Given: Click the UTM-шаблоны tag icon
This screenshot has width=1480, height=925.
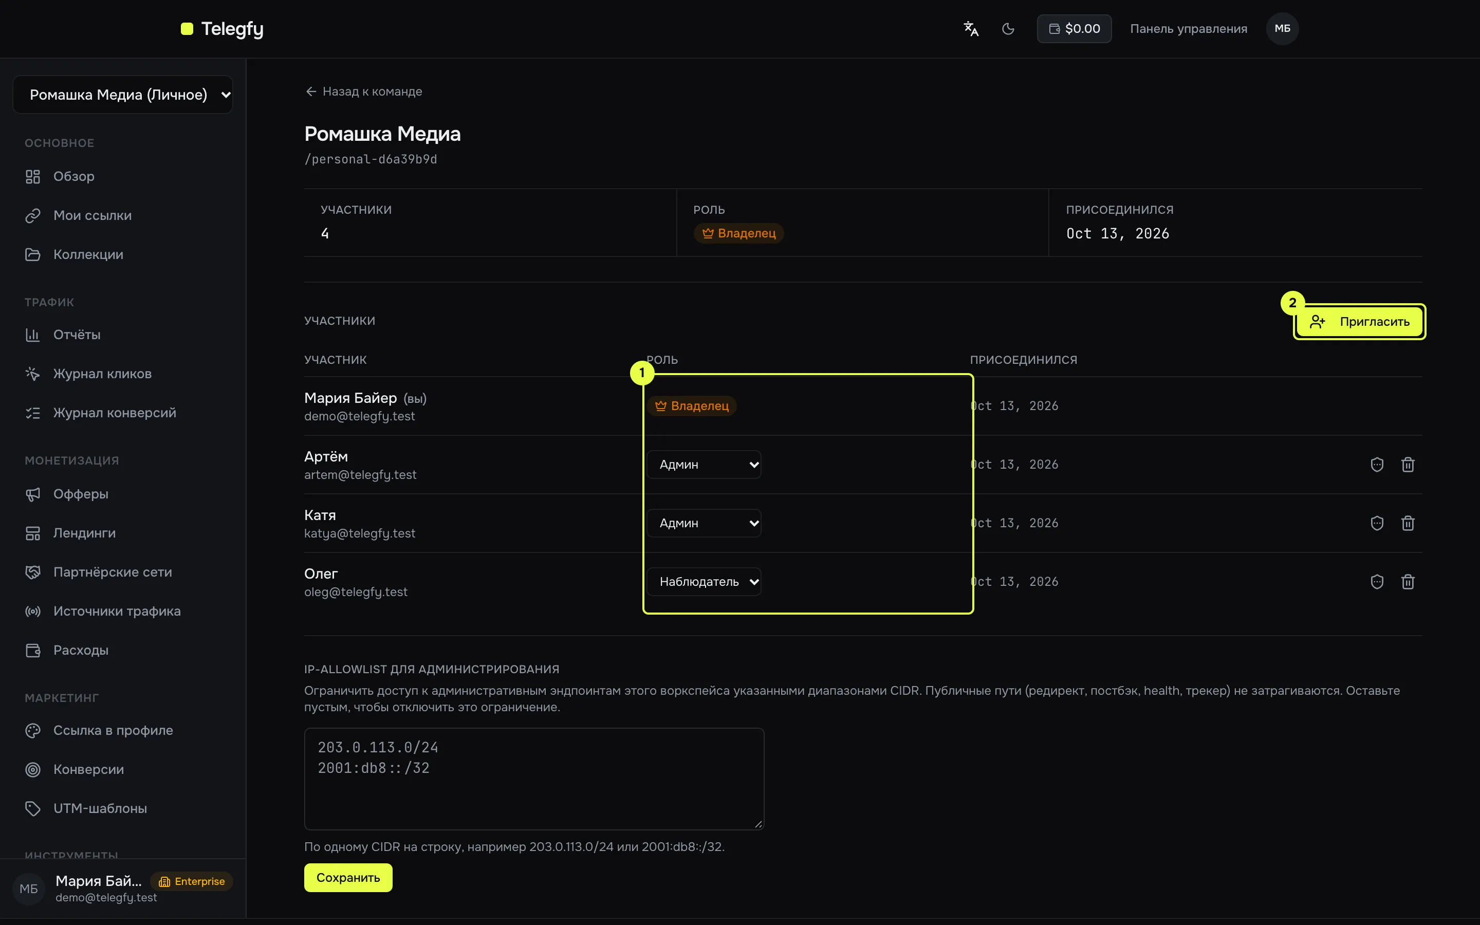Looking at the screenshot, I should pyautogui.click(x=32, y=809).
